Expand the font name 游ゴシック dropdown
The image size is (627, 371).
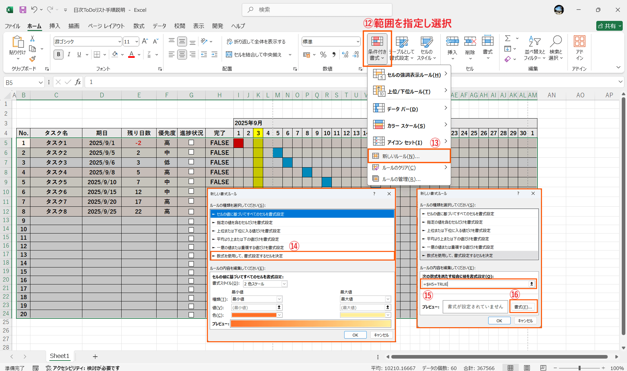click(120, 41)
